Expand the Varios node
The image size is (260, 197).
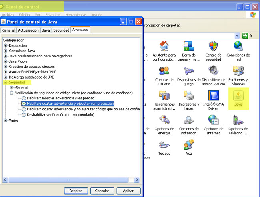pyautogui.click(x=6, y=120)
